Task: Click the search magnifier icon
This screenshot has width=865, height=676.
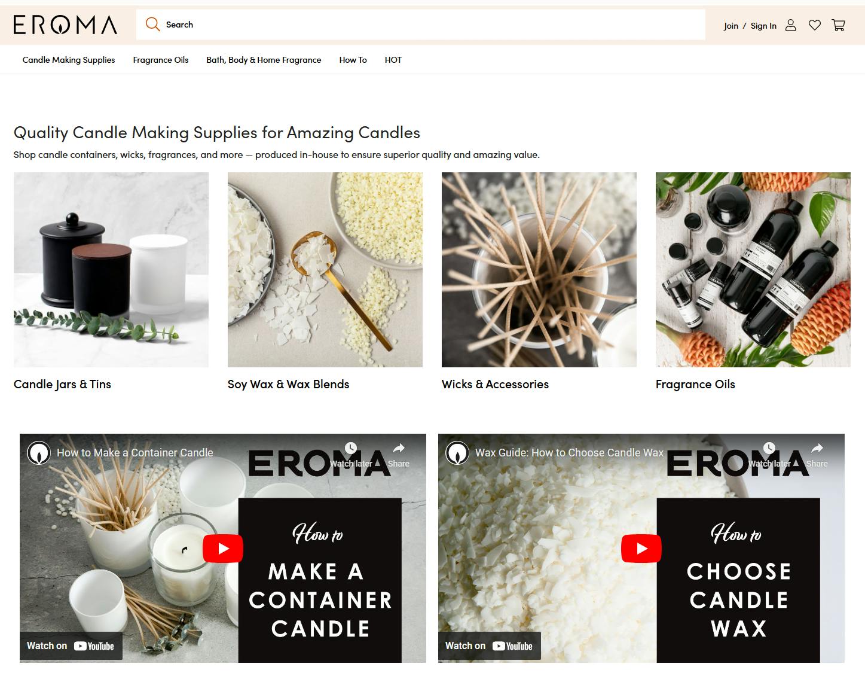Action: (153, 25)
